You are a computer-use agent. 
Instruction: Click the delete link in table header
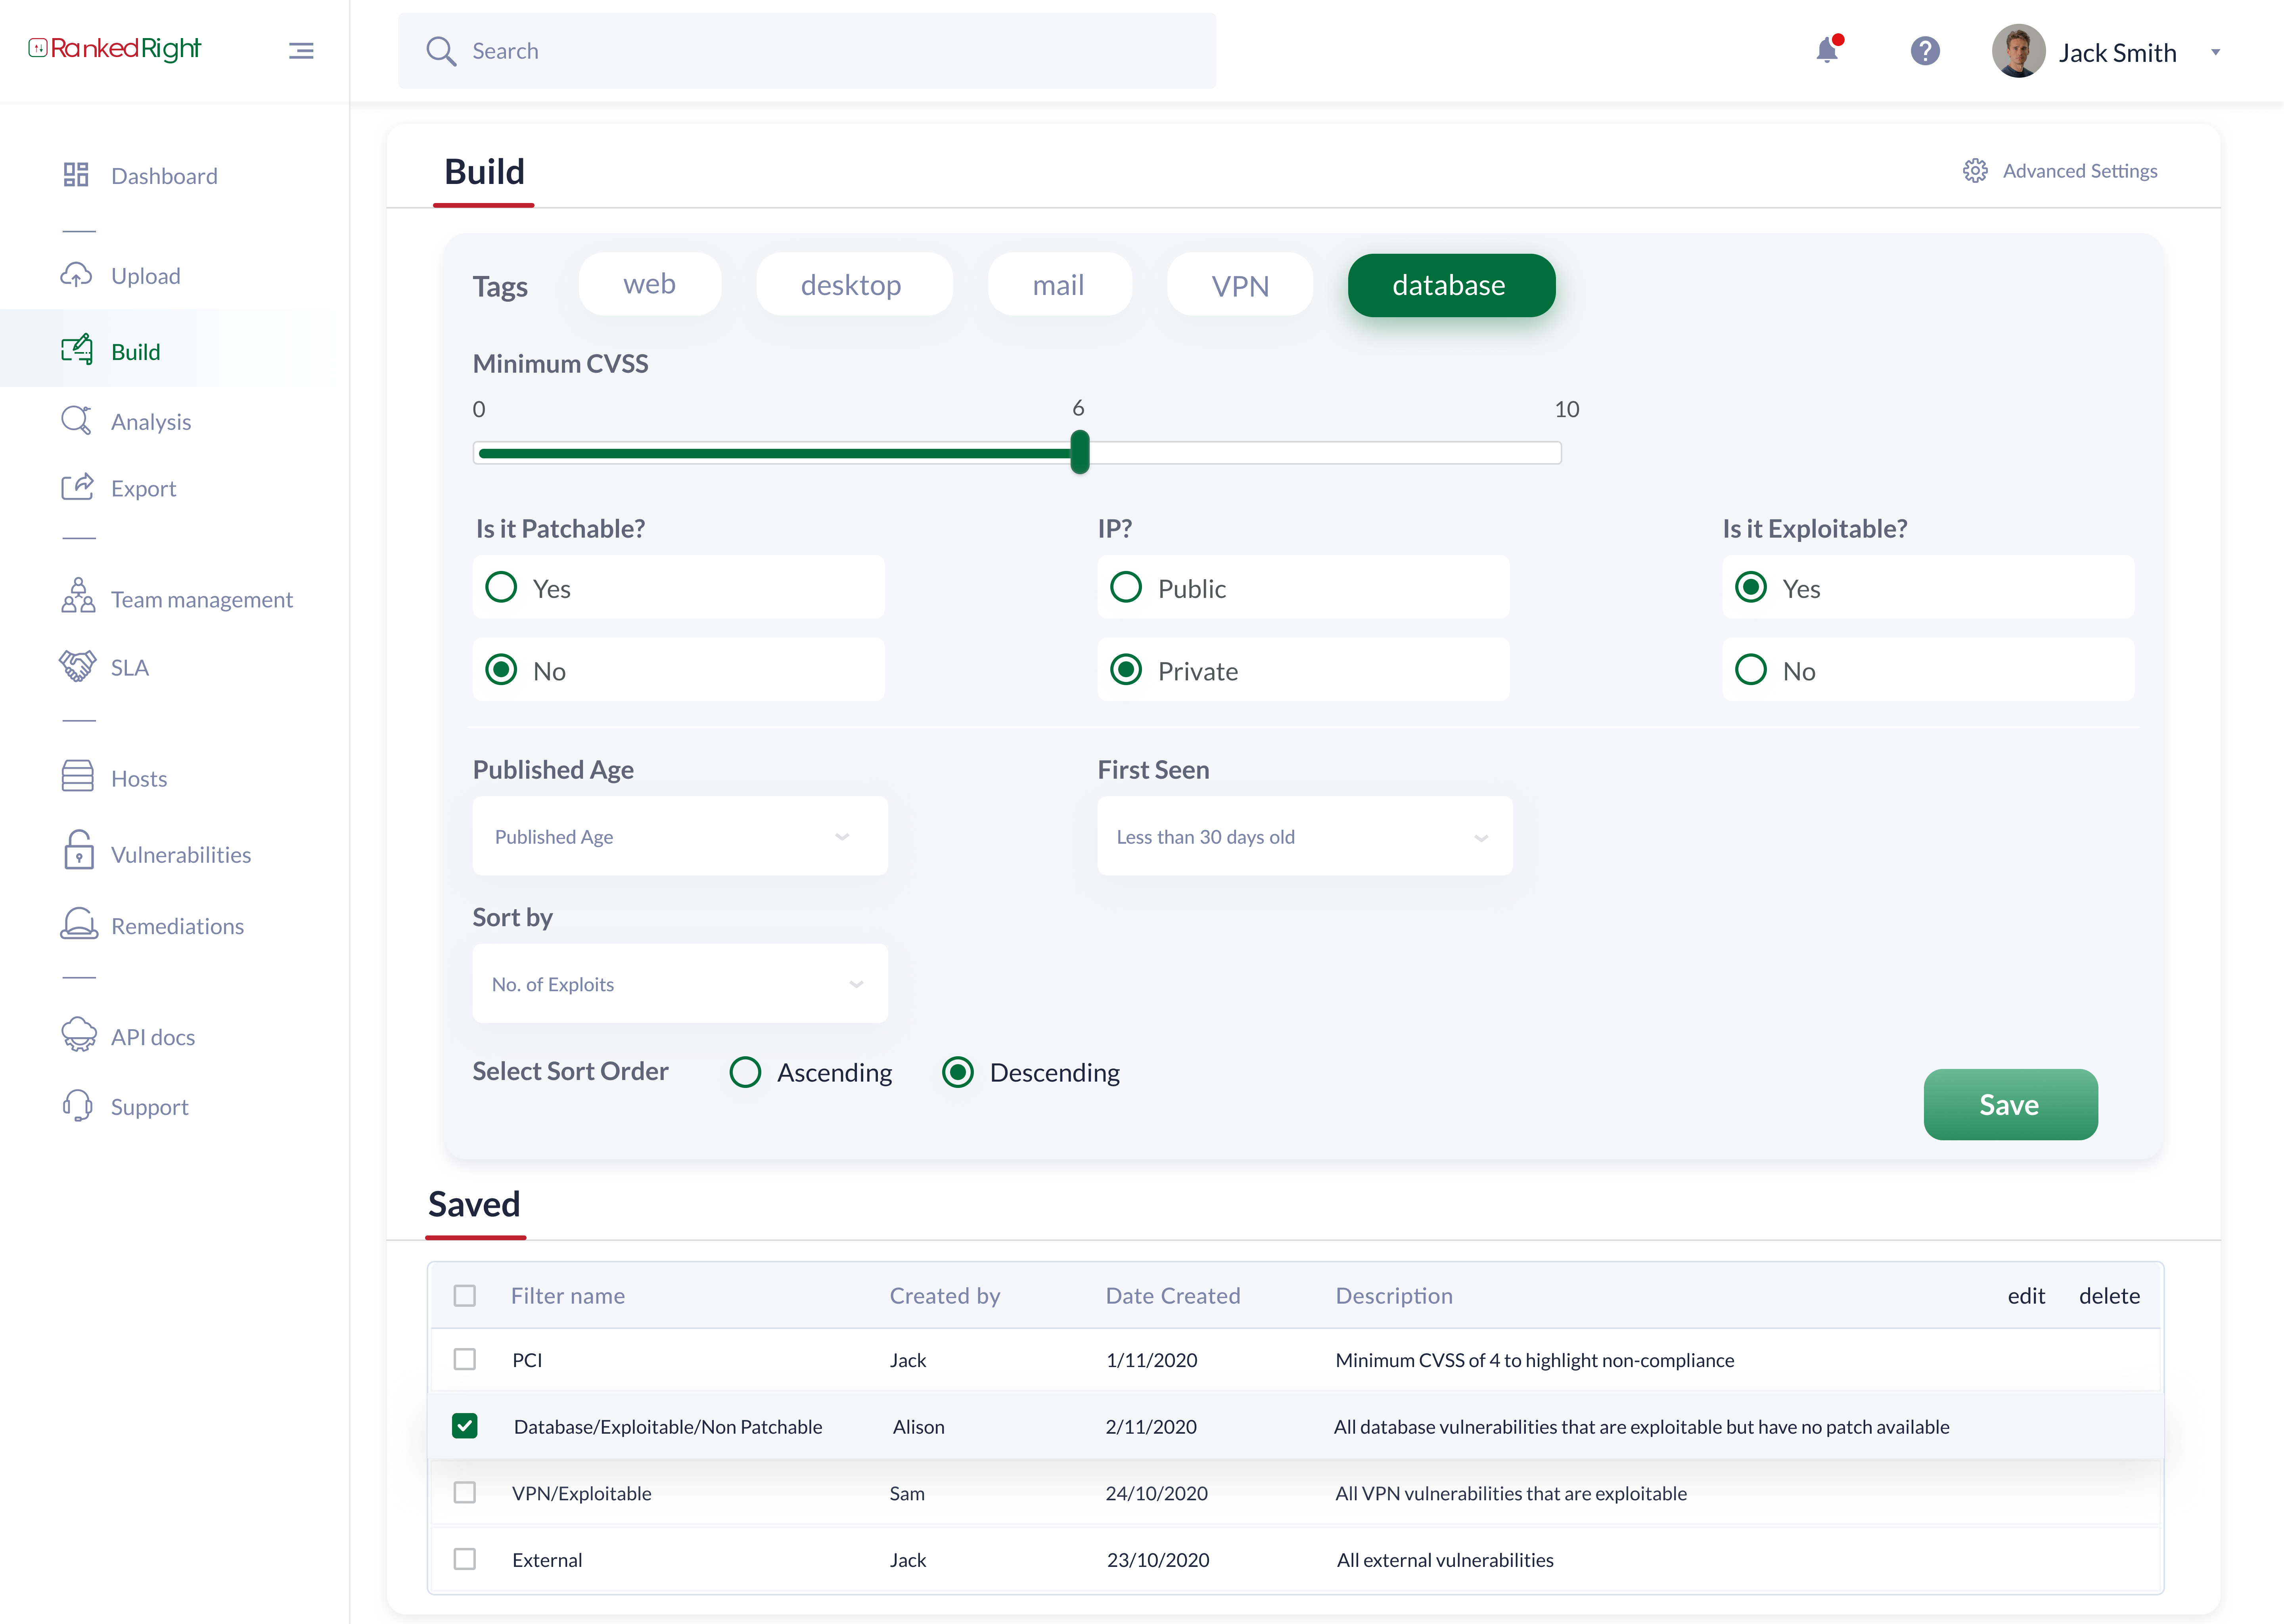click(x=2109, y=1296)
